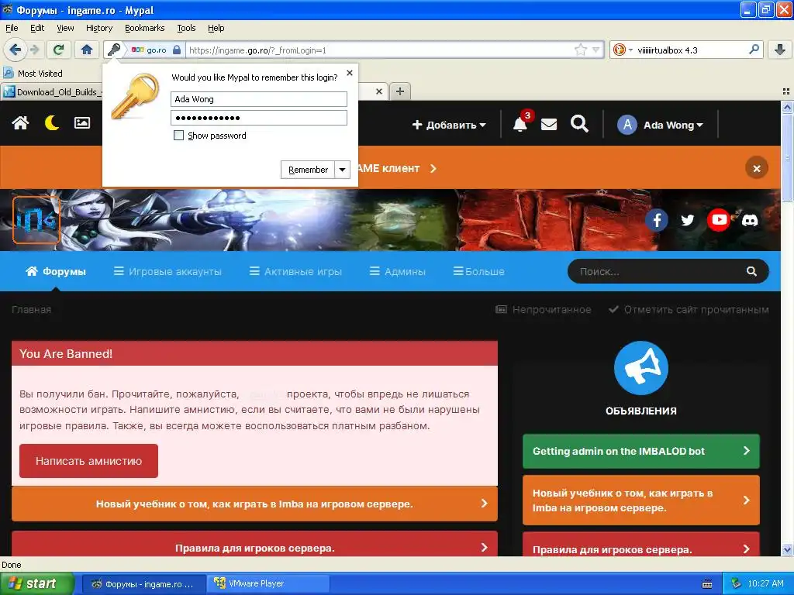Toggle night mode with the moon icon

point(52,123)
